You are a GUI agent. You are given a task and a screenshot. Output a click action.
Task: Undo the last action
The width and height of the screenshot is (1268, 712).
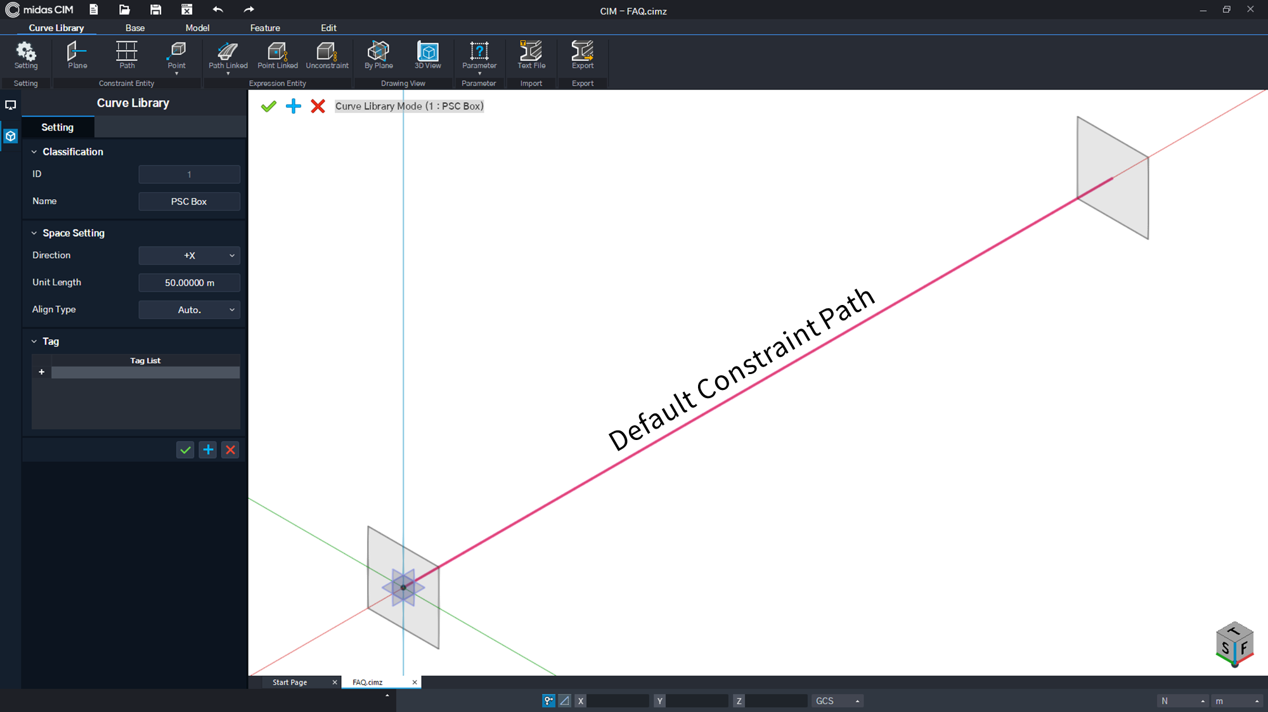(217, 10)
